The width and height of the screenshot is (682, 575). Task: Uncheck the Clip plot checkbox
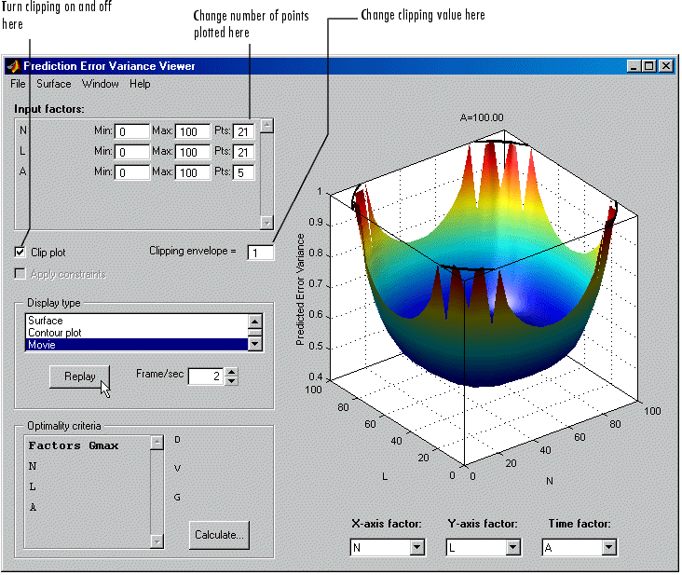(x=20, y=253)
